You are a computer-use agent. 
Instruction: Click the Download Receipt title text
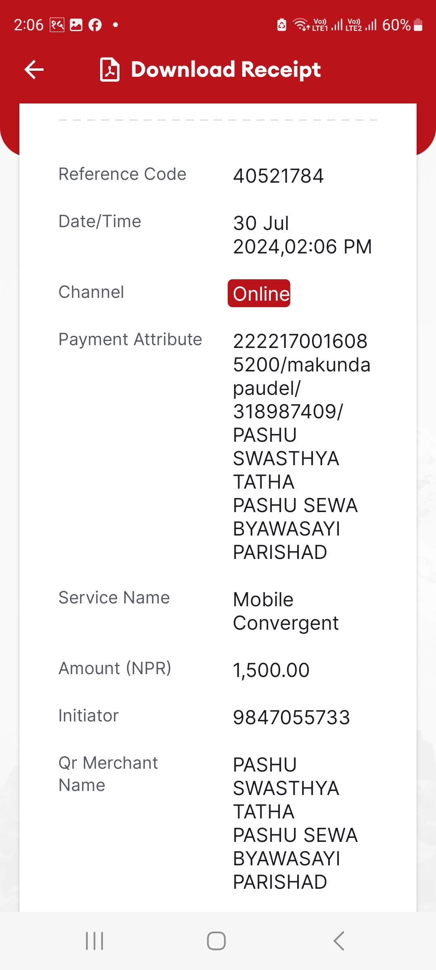(226, 70)
